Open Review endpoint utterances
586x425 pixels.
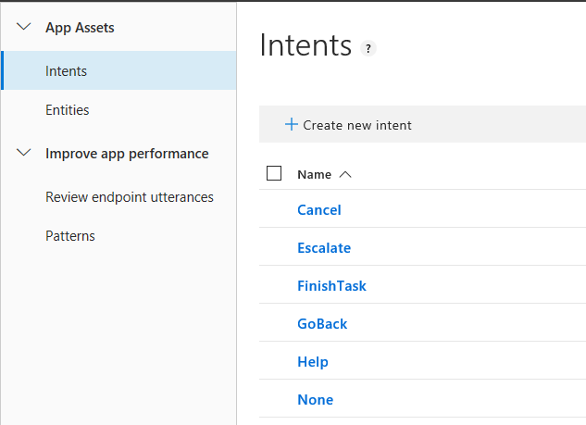tap(130, 197)
